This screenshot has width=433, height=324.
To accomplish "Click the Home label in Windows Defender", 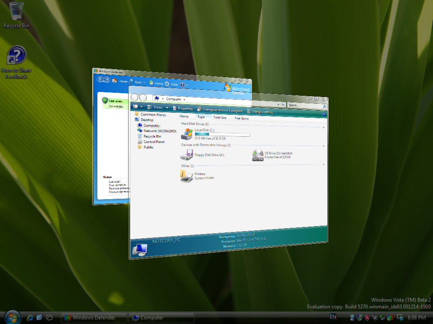I will click(x=123, y=81).
